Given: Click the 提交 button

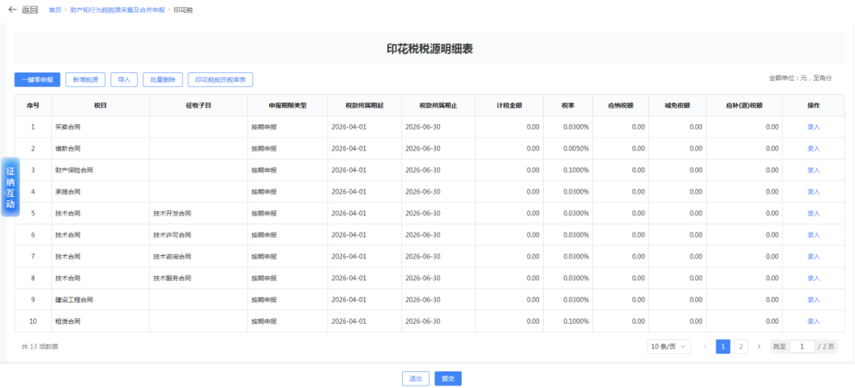Looking at the screenshot, I should tap(448, 378).
